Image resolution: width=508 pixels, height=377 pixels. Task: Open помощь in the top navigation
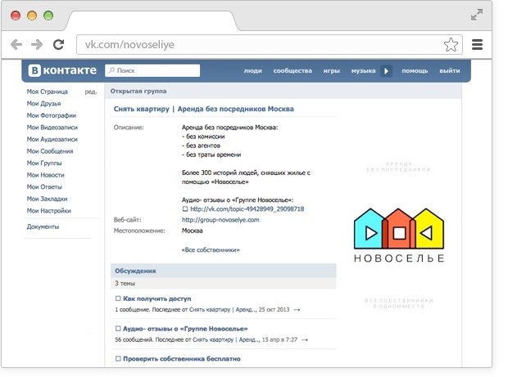pos(415,71)
